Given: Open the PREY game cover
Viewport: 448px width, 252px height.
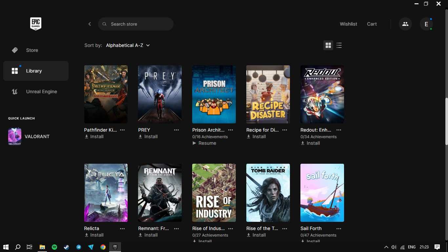Looking at the screenshot, I should pyautogui.click(x=160, y=94).
